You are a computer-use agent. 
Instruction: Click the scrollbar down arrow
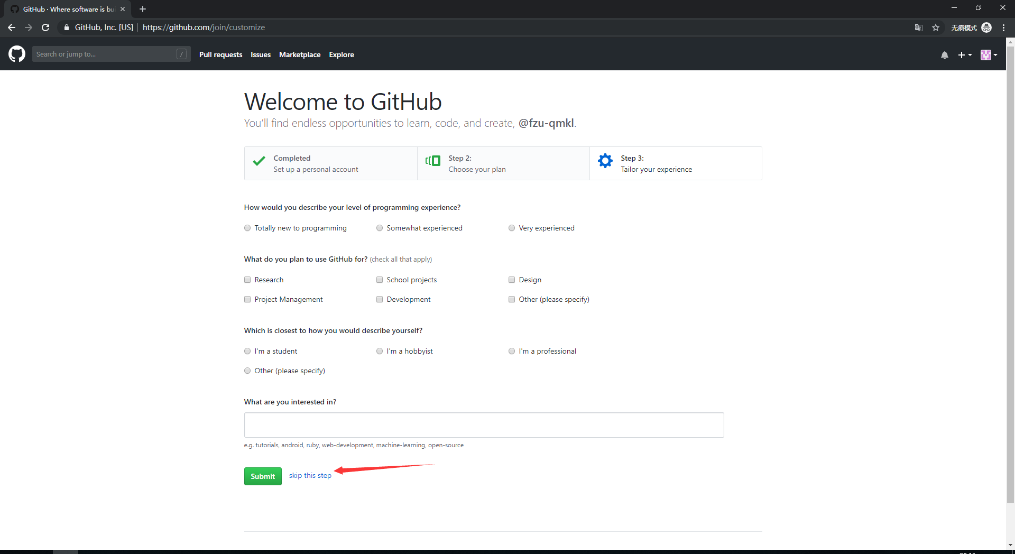1010,544
